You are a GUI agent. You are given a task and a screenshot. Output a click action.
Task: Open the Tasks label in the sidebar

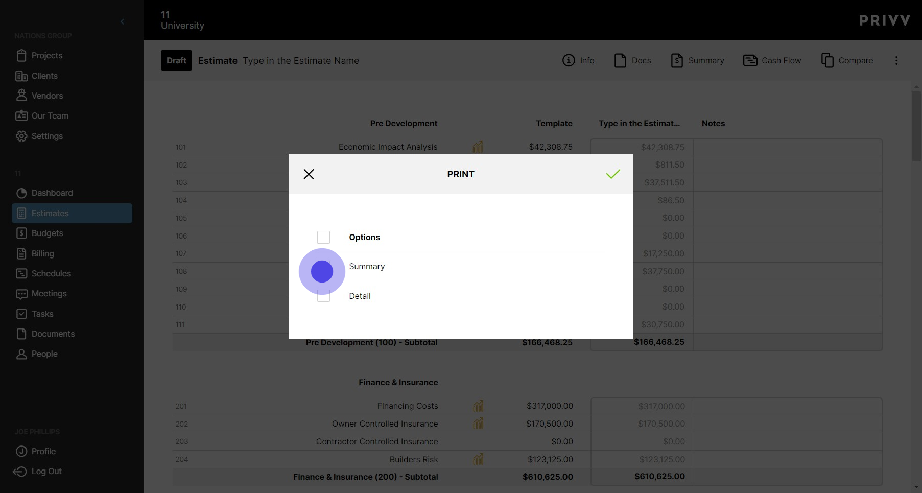tap(42, 314)
